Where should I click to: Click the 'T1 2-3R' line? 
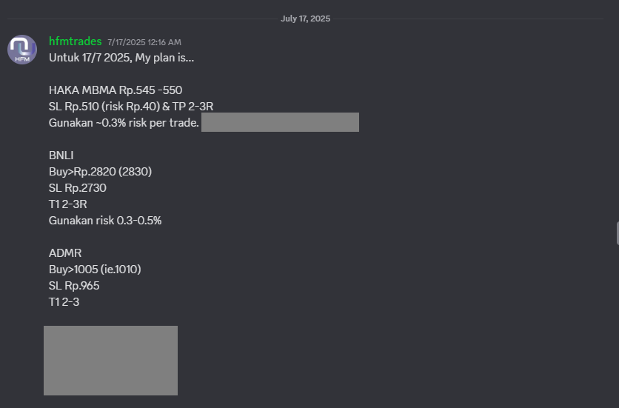click(68, 204)
